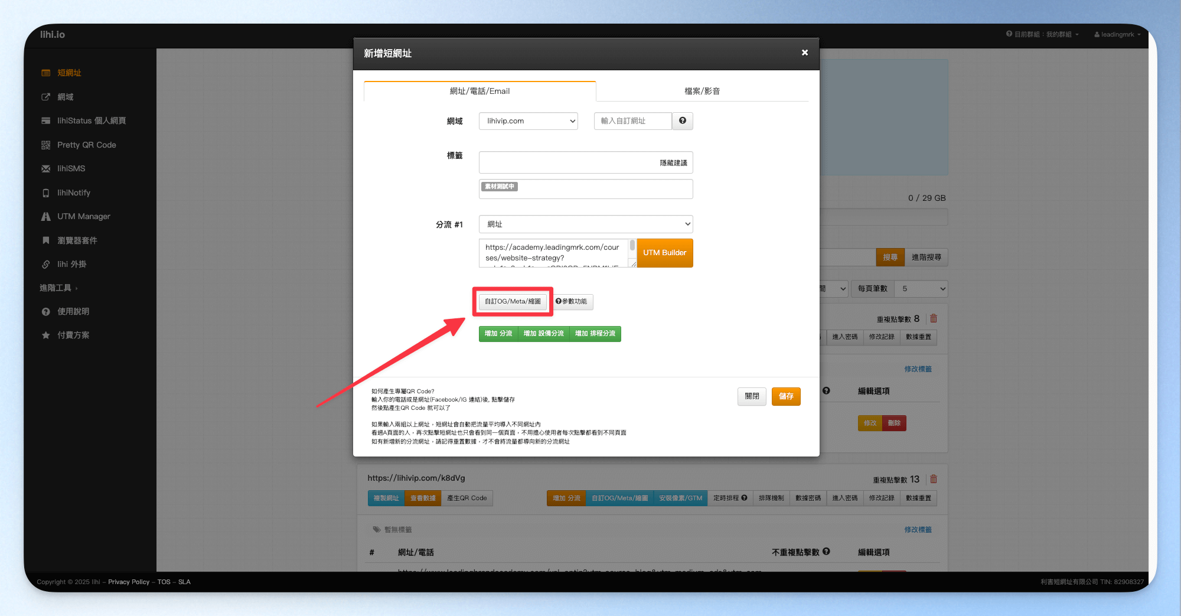
Task: Click the lihiStatus 個人網頁 card icon
Action: (x=45, y=120)
